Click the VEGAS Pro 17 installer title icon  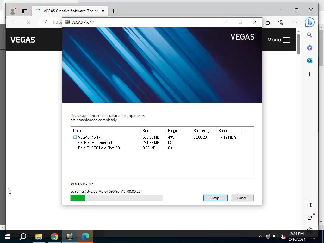(67, 22)
